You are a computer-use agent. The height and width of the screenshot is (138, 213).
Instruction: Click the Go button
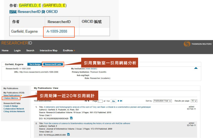(x=114, y=101)
